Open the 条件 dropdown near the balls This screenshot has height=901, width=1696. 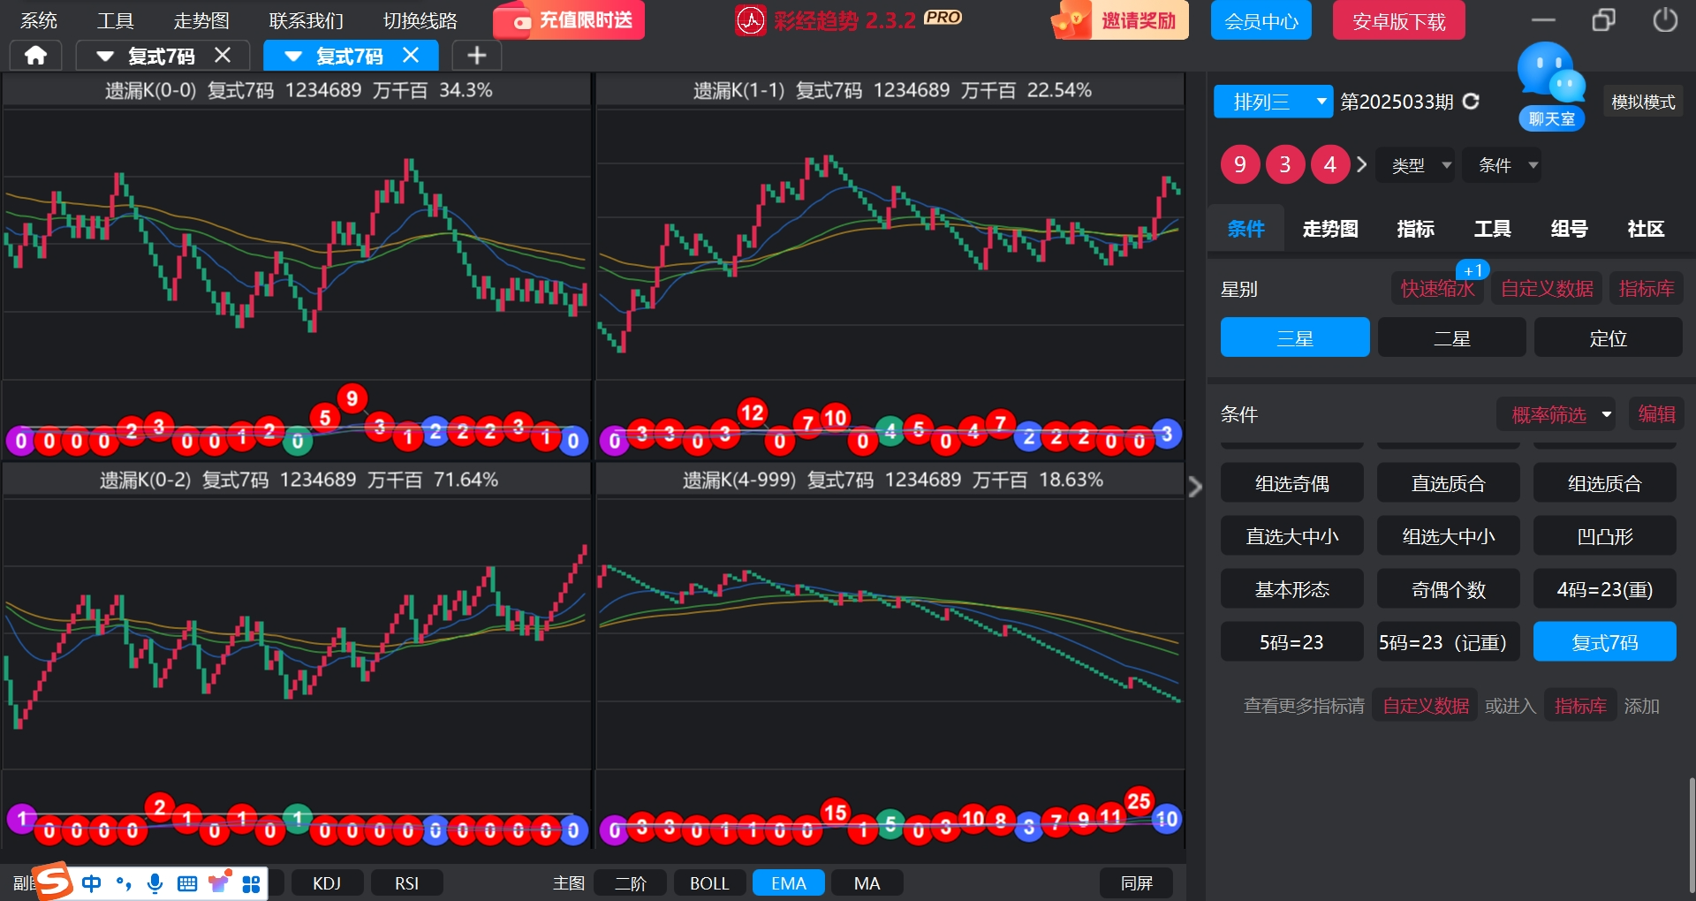1502,165
